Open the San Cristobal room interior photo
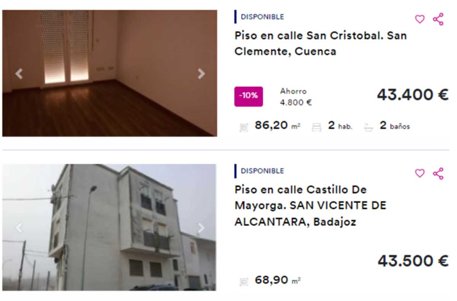 [x=110, y=73]
